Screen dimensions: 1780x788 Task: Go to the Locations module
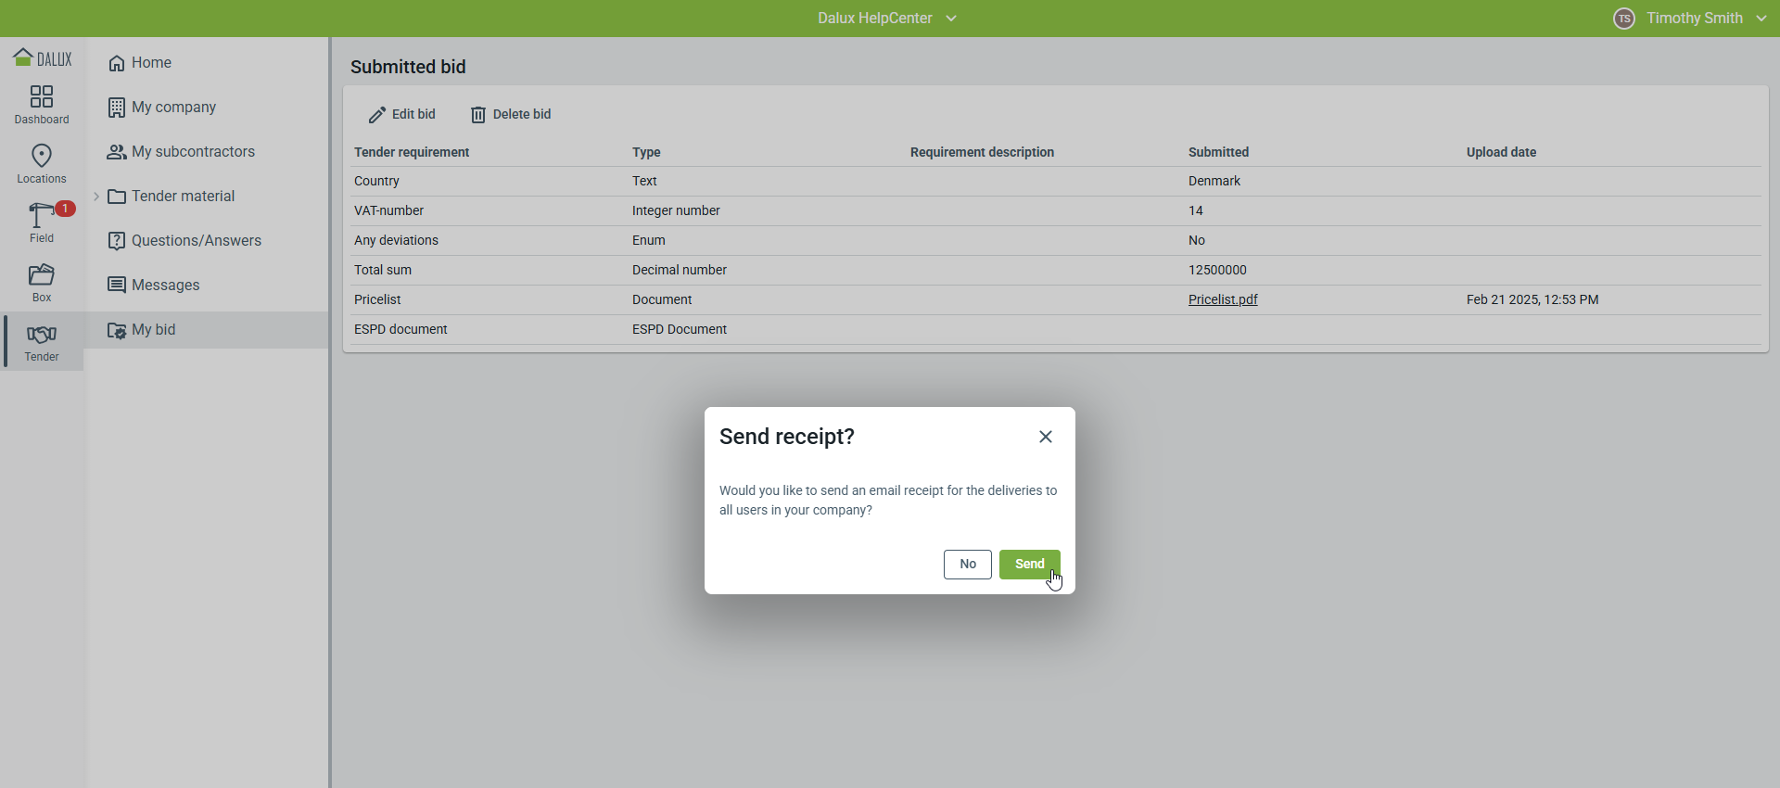[x=42, y=163]
